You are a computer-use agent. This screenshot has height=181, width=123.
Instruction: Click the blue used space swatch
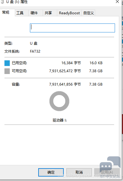coord(7,63)
